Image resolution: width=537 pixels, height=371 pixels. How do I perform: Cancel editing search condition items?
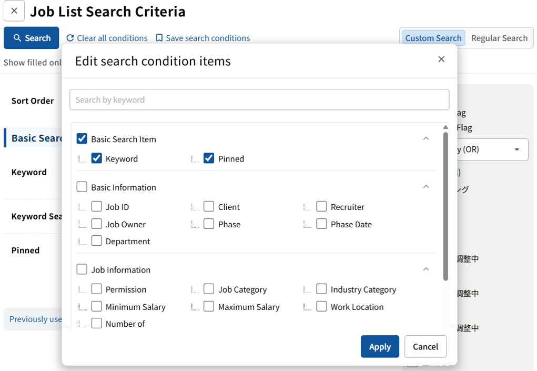point(425,346)
